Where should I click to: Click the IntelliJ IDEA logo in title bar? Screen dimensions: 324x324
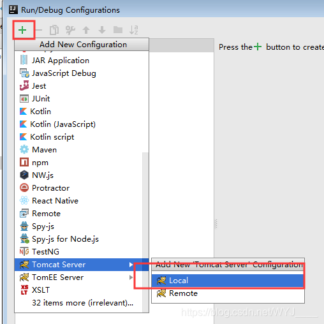pos(13,10)
